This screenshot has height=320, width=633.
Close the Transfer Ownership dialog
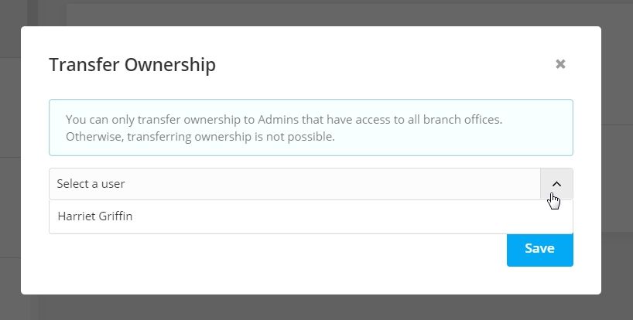click(x=560, y=64)
